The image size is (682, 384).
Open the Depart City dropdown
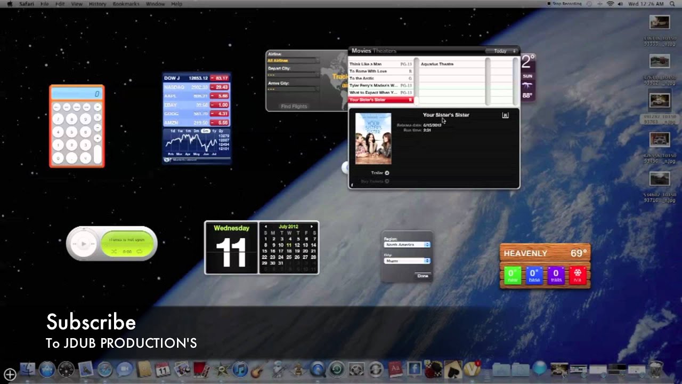click(293, 75)
